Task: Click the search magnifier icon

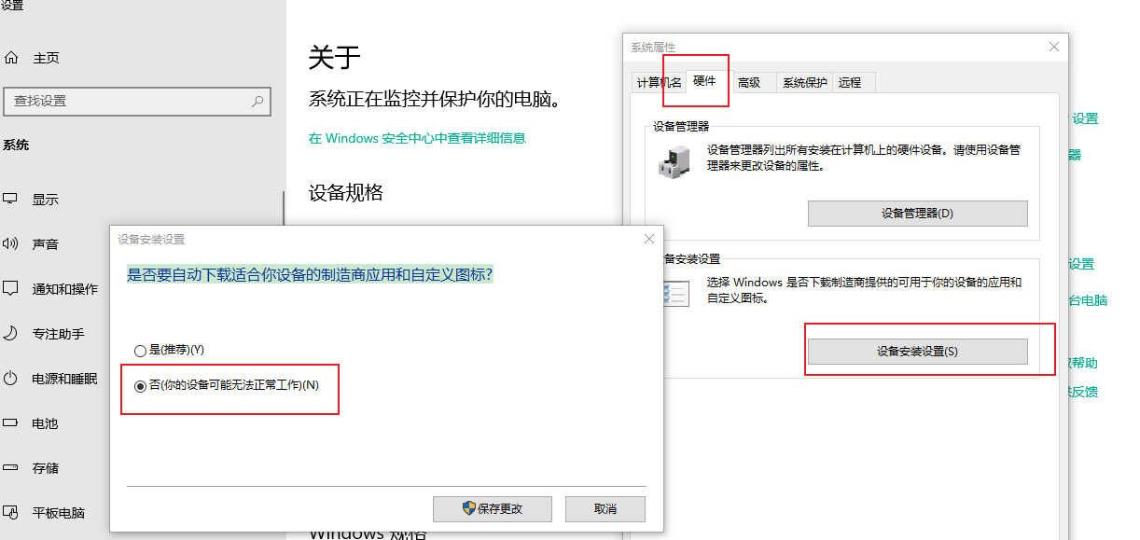Action: click(257, 101)
